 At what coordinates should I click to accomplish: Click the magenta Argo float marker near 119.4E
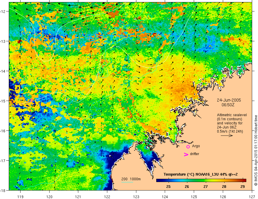tap(31, 100)
